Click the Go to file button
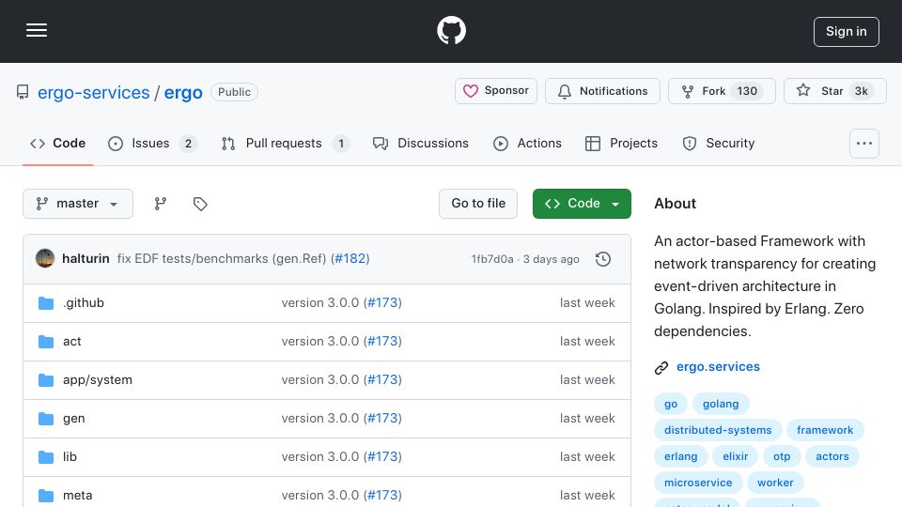Screen dimensions: 902x507 pos(478,204)
